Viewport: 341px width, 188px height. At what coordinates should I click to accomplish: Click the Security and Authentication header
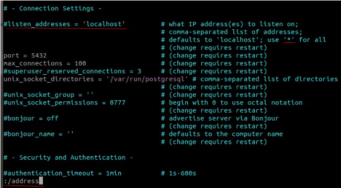click(68, 158)
